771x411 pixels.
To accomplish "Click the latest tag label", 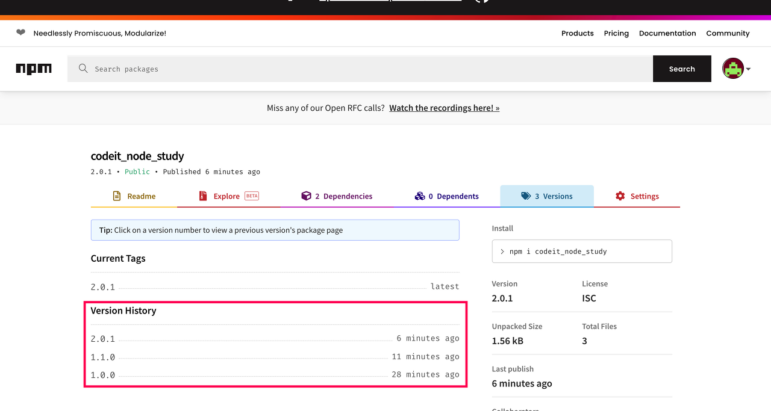I will tap(445, 286).
